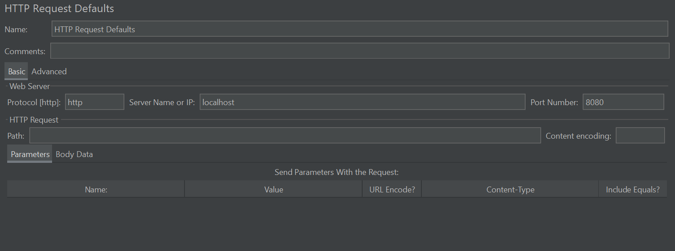Image resolution: width=675 pixels, height=251 pixels.
Task: Click the Name: column header
Action: click(96, 190)
